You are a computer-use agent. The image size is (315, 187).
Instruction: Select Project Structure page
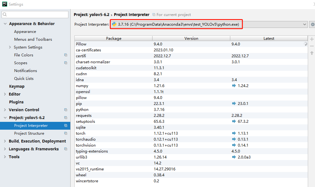pos(29,133)
